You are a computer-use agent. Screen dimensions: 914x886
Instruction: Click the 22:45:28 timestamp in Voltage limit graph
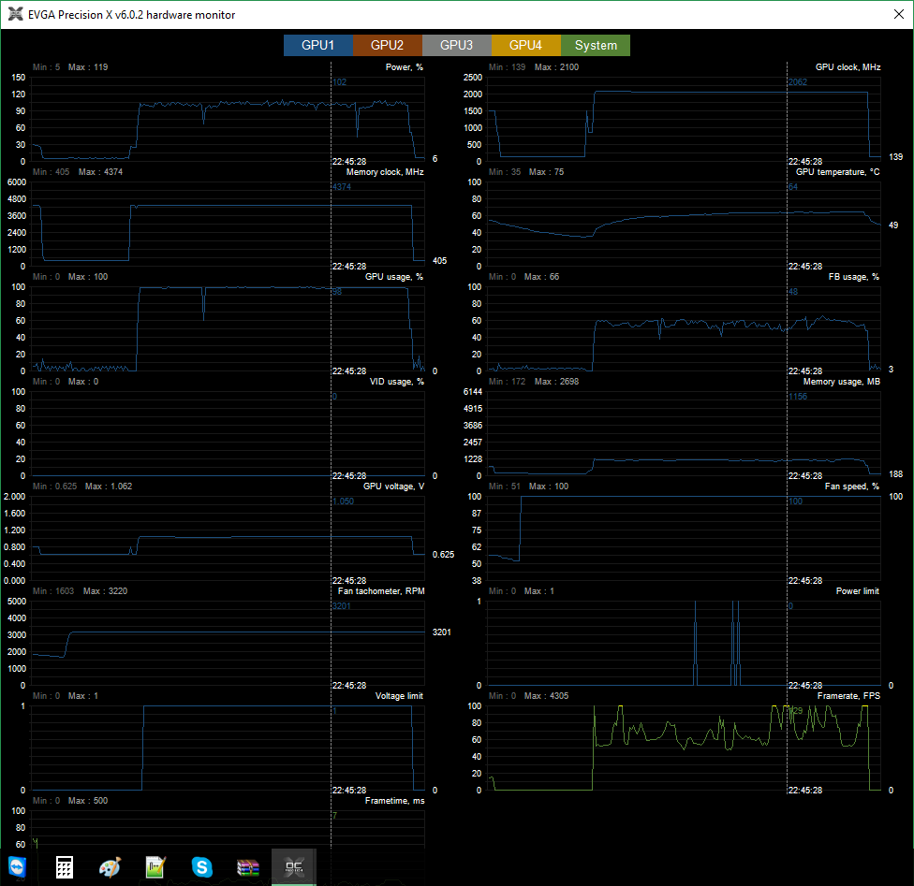coord(349,791)
